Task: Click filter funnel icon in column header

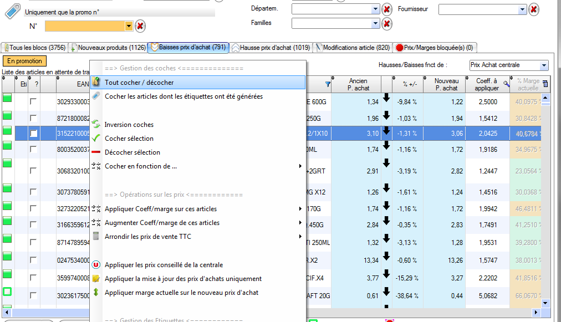Action: click(x=327, y=84)
